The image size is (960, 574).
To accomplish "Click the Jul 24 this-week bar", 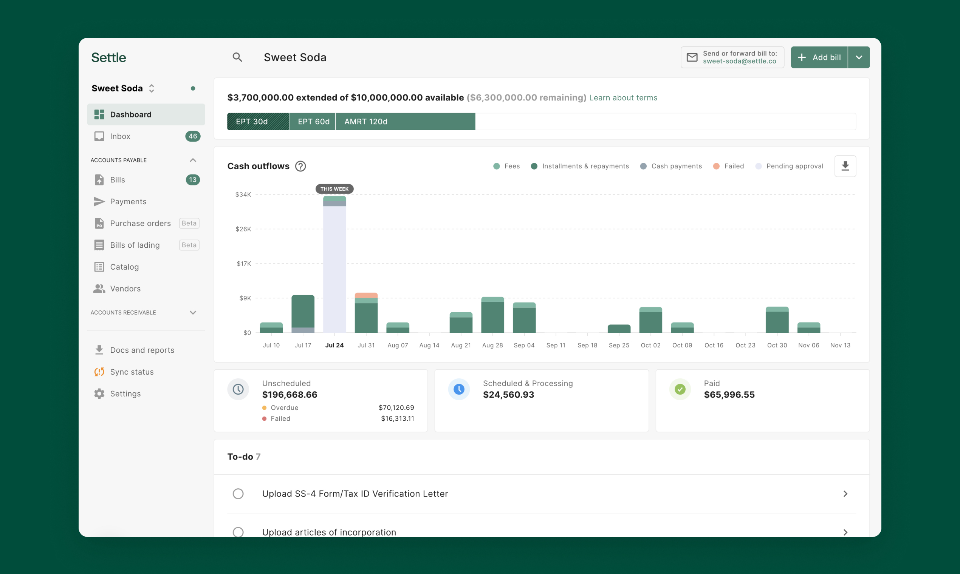I will (x=334, y=267).
